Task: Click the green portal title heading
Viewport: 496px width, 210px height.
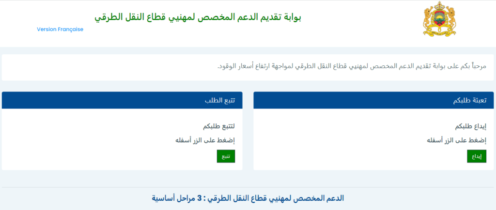Action: [198, 17]
